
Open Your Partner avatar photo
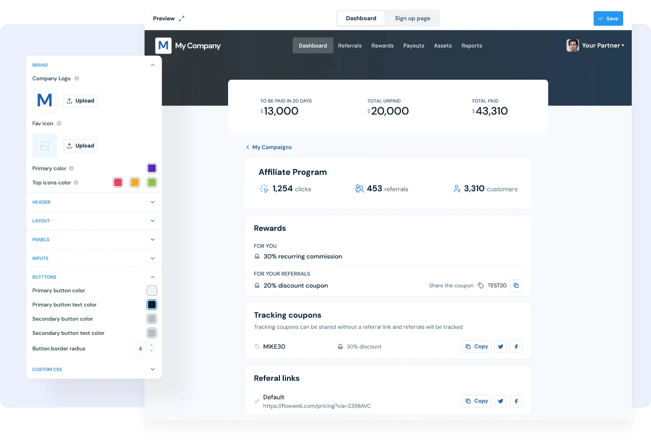[573, 45]
